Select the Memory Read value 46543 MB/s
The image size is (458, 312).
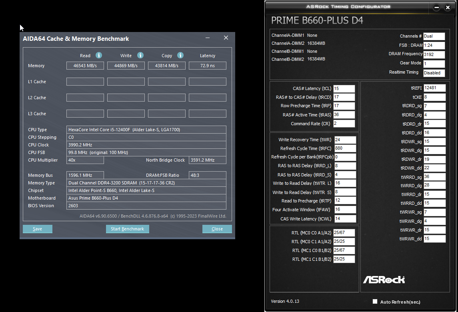(x=85, y=66)
